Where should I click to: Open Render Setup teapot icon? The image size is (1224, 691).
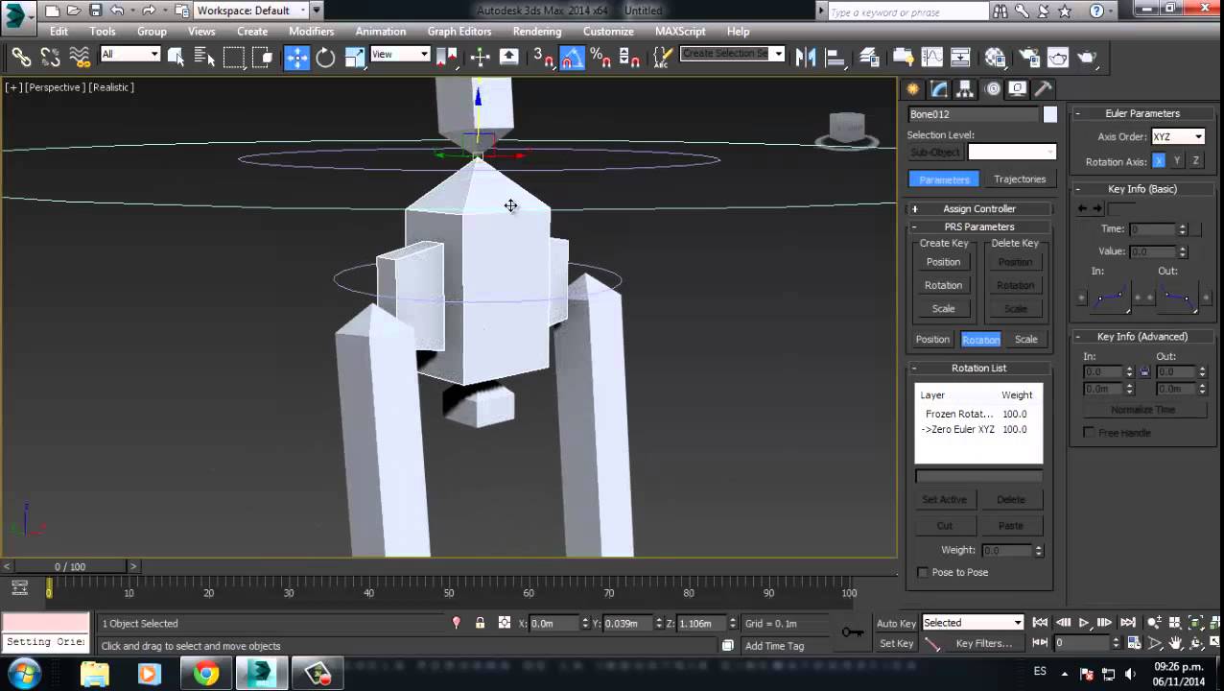tap(1029, 58)
